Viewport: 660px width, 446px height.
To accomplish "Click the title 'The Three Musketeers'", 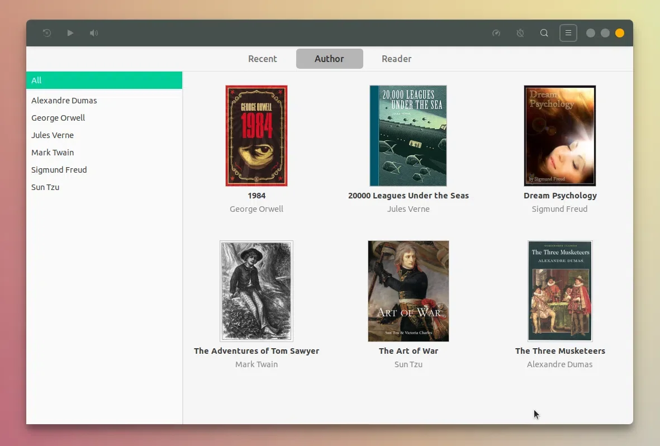I will click(x=560, y=351).
